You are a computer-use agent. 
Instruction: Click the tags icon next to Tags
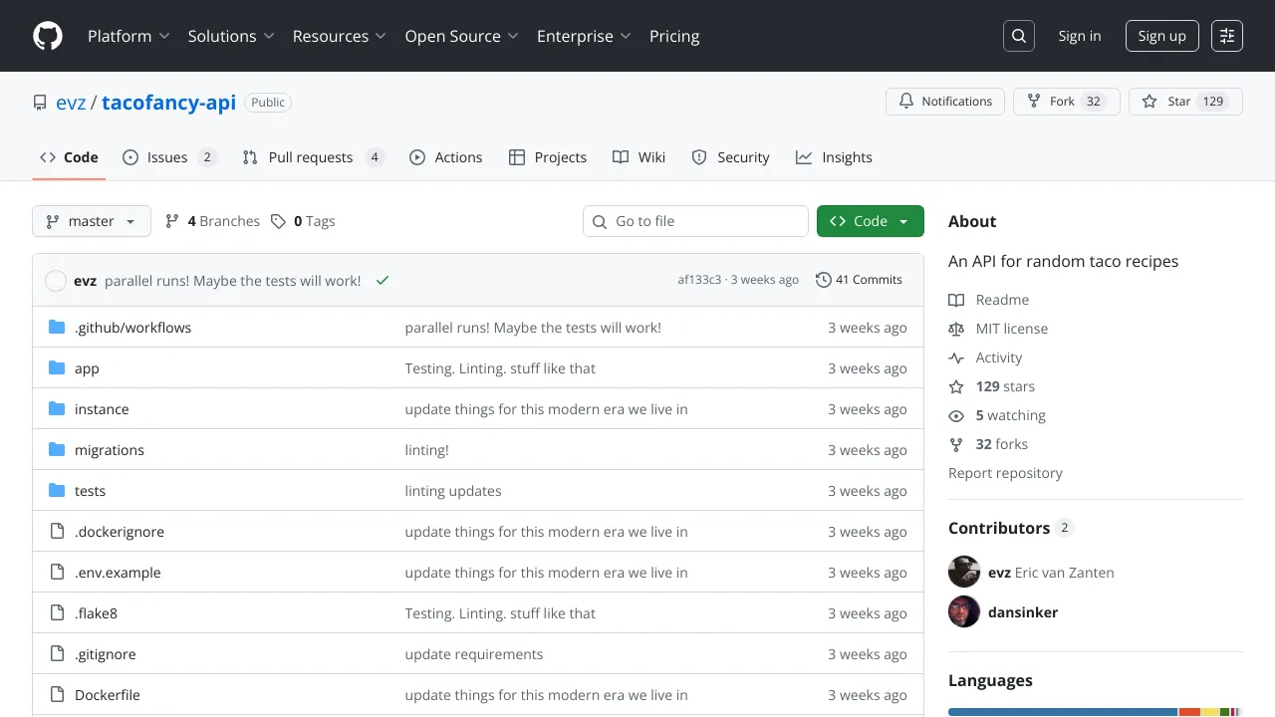(279, 221)
